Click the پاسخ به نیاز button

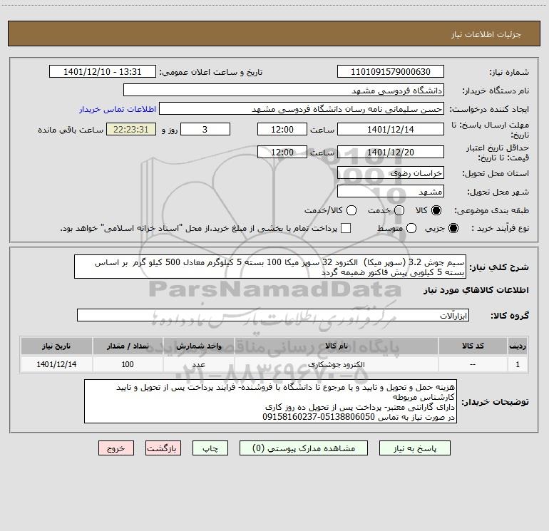click(x=415, y=448)
